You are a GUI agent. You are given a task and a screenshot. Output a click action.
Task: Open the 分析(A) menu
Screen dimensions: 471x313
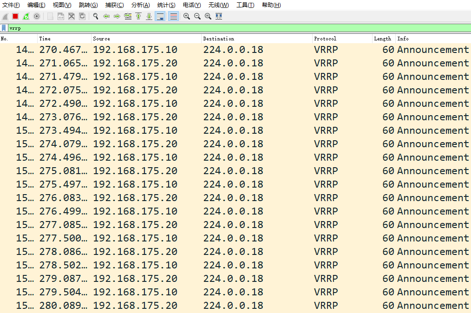tap(140, 5)
